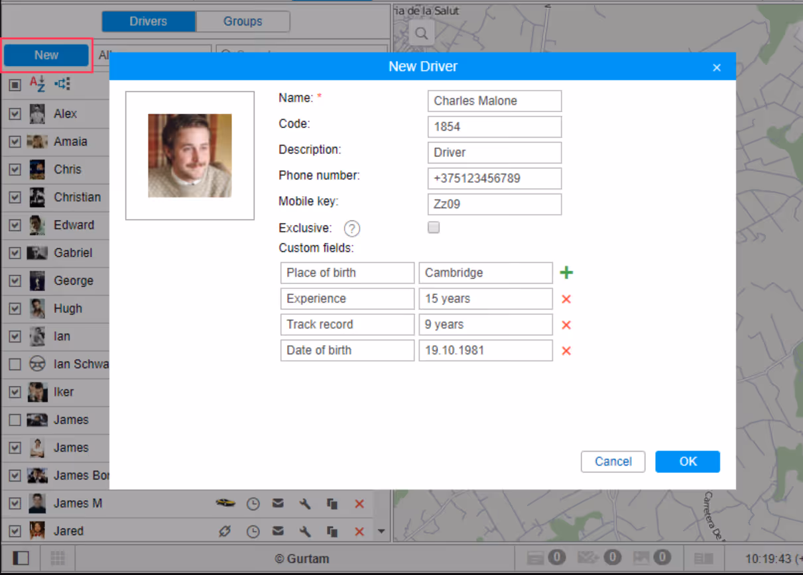The image size is (803, 575).
Task: Copy driver James M
Action: pos(332,504)
